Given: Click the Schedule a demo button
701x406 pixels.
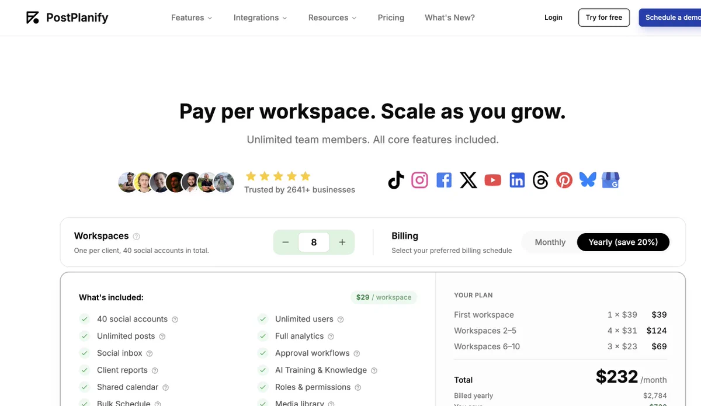Looking at the screenshot, I should pos(670,18).
